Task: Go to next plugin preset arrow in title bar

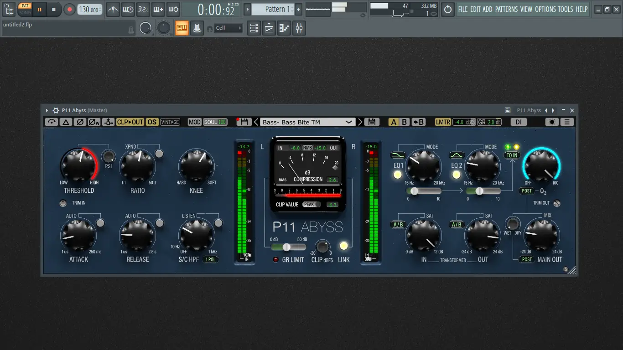Action: coord(553,110)
